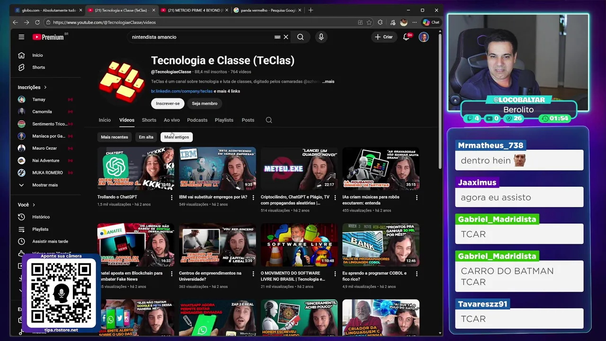The height and width of the screenshot is (341, 606).
Task: Select the Em alta filter chip
Action: point(146,137)
